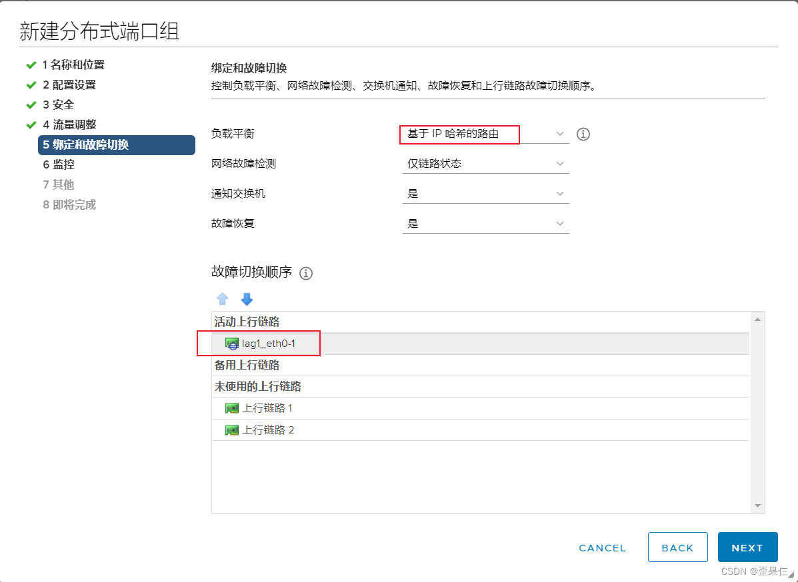Click the failover list scrollbar up arrow
The image size is (798, 582).
point(757,319)
